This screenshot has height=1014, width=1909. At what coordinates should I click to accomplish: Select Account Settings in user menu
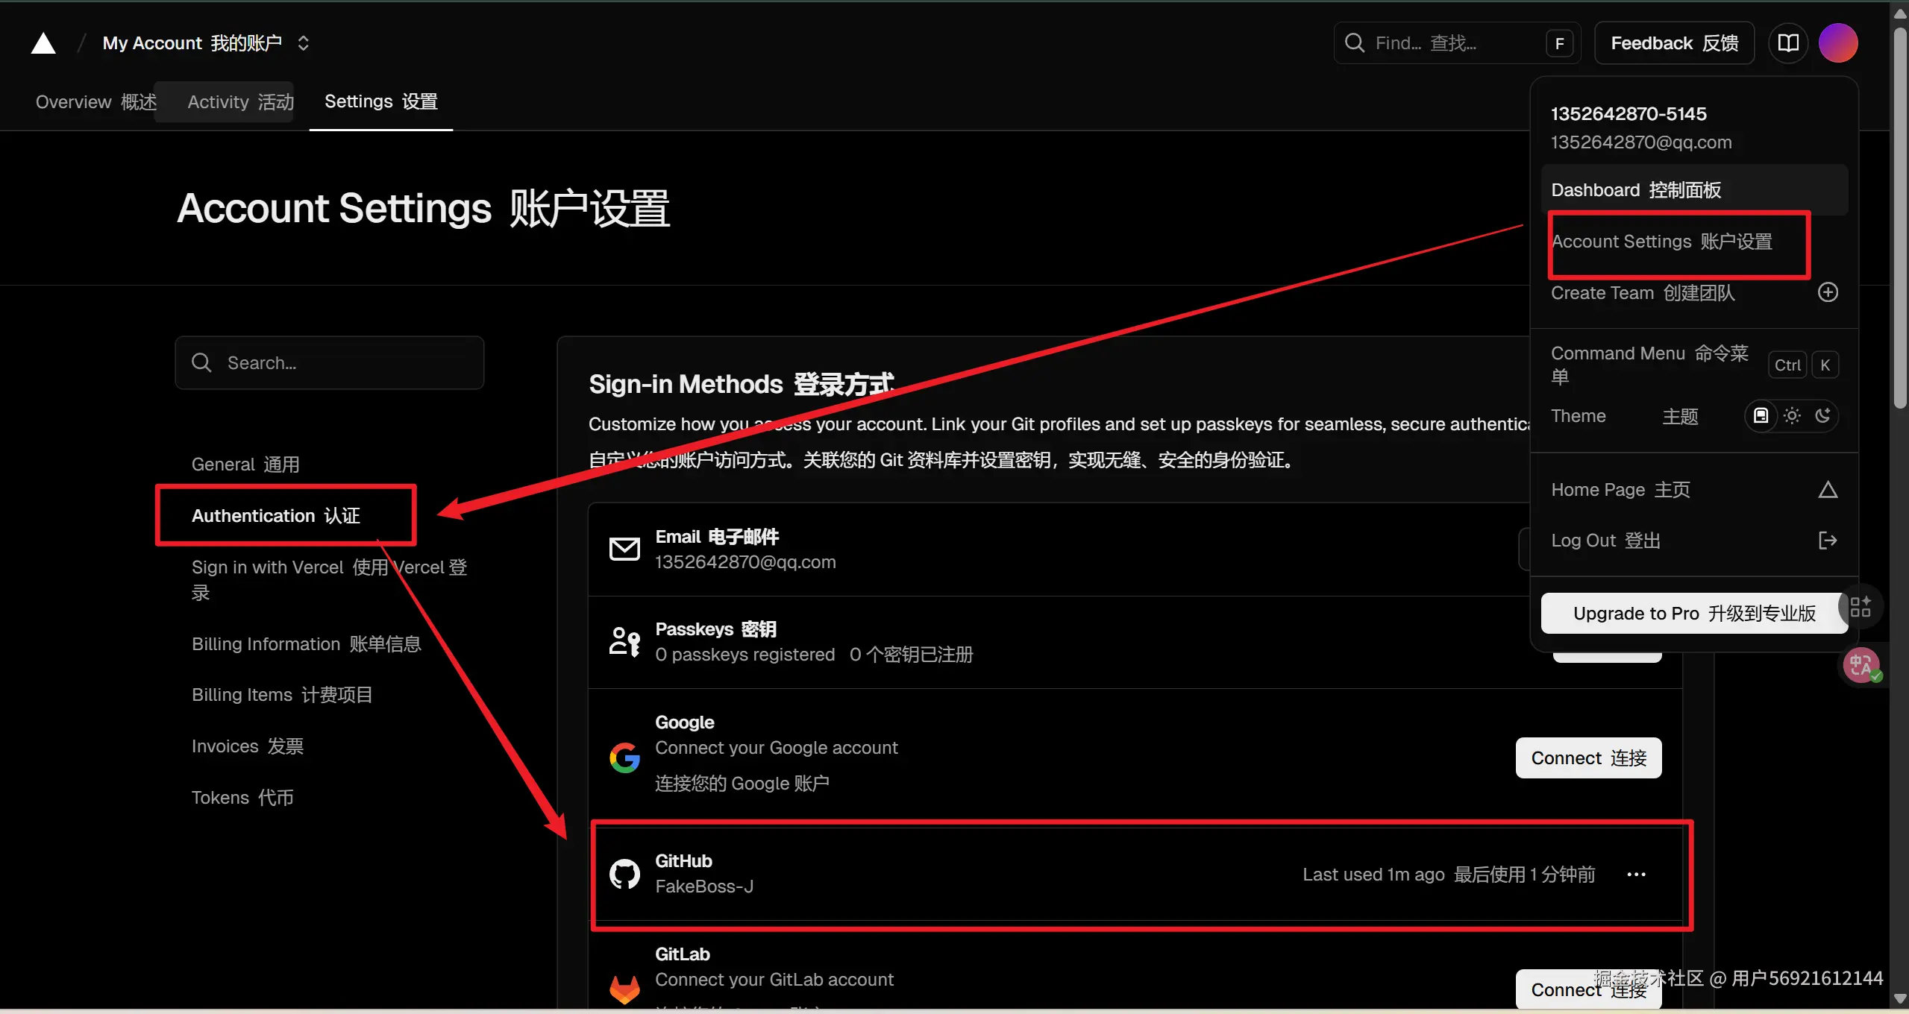click(1661, 242)
